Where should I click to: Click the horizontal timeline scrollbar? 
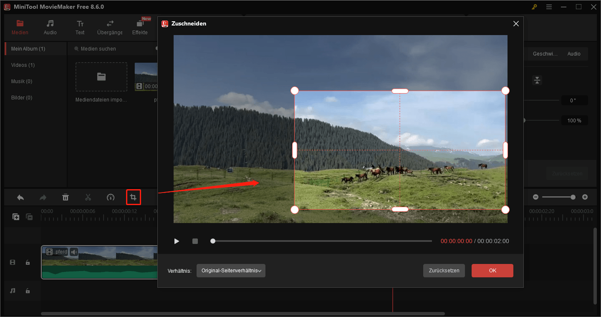tap(243, 313)
